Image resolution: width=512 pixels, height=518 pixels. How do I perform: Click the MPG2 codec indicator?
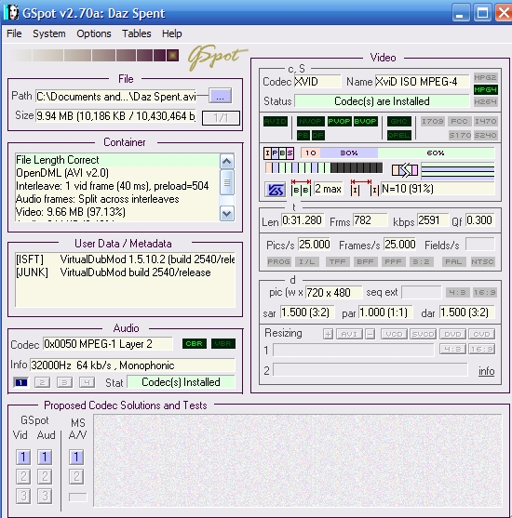point(485,77)
